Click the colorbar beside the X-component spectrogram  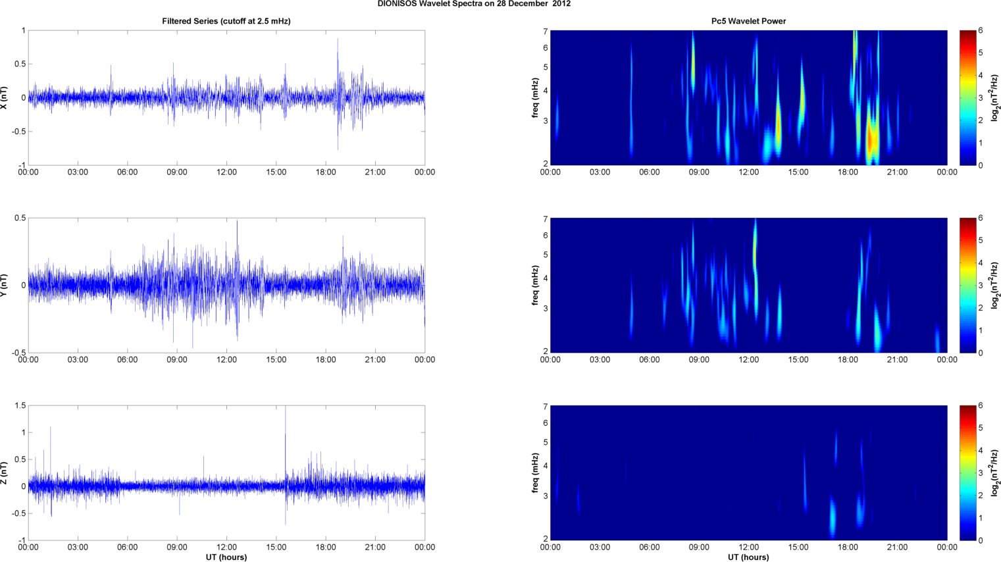click(967, 97)
